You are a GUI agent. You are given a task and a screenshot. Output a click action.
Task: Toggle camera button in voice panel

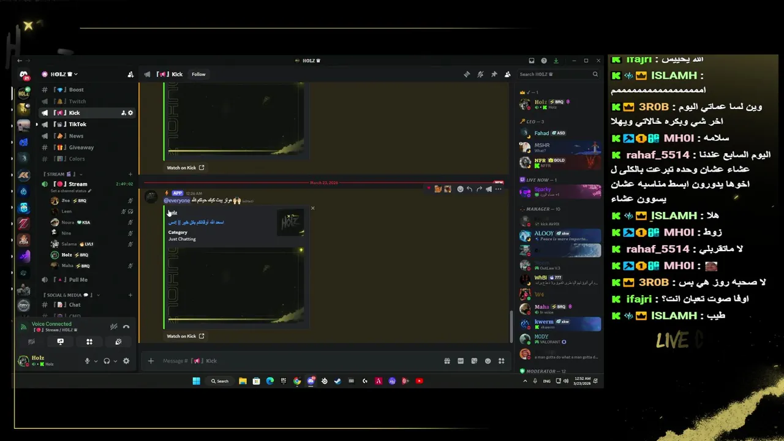coord(31,342)
